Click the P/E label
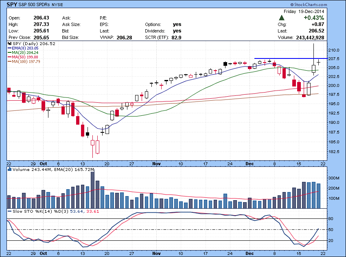The height and width of the screenshot is (257, 346). tap(103, 18)
